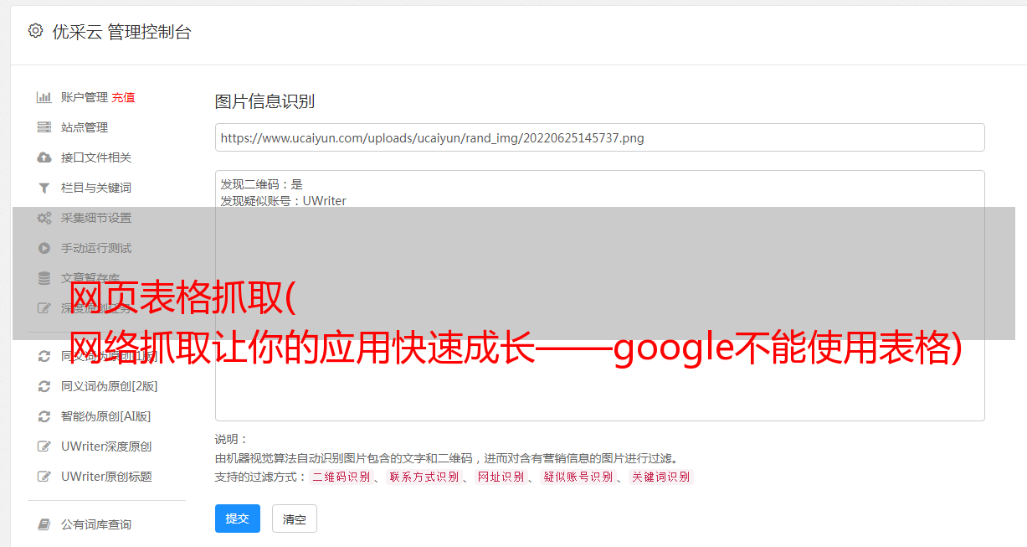Image resolution: width=1027 pixels, height=547 pixels.
Task: Select the 网址识别 filter tag
Action: (501, 477)
